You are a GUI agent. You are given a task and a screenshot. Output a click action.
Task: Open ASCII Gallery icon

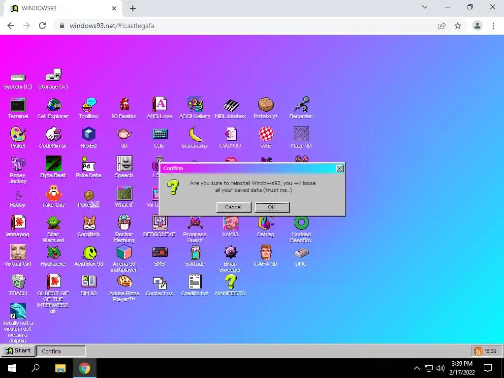pos(195,105)
